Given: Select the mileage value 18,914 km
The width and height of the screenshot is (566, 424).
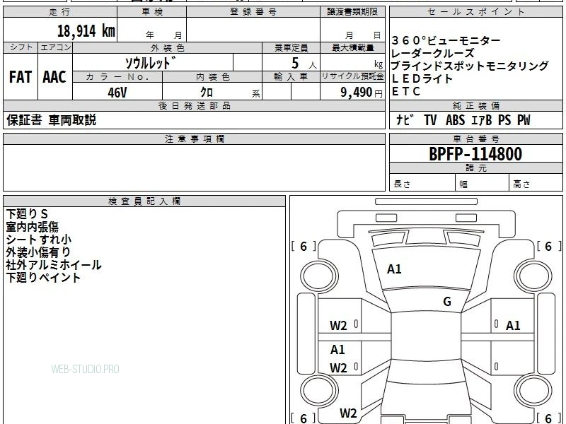Looking at the screenshot, I should point(86,30).
